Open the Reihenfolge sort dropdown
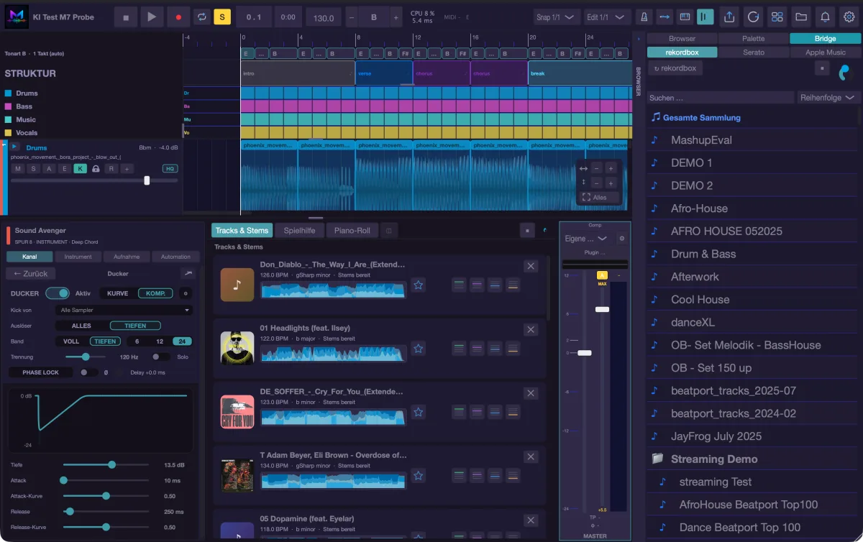863x542 pixels. coord(828,98)
